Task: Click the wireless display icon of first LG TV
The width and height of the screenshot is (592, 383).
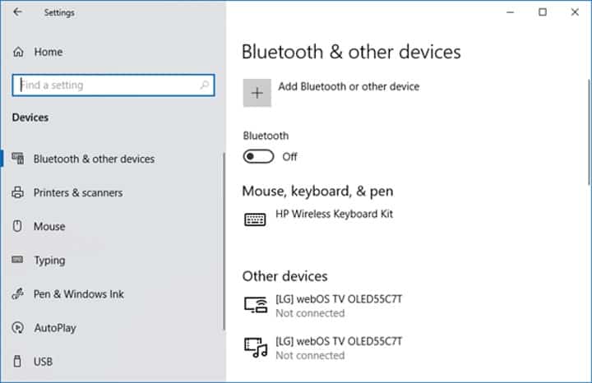Action: tap(256, 305)
